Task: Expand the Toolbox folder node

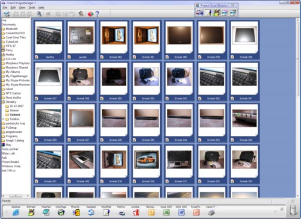Action: (x=3, y=119)
